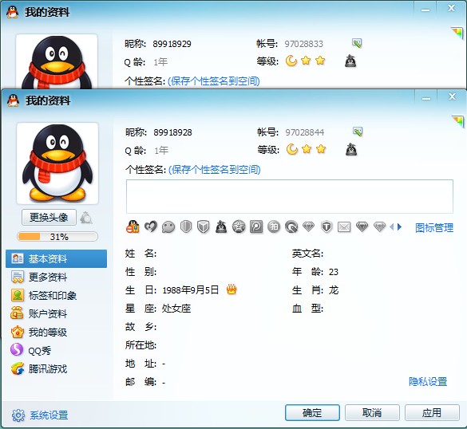Click the gray envelope mail icon
This screenshot has width=467, height=429.
(344, 227)
